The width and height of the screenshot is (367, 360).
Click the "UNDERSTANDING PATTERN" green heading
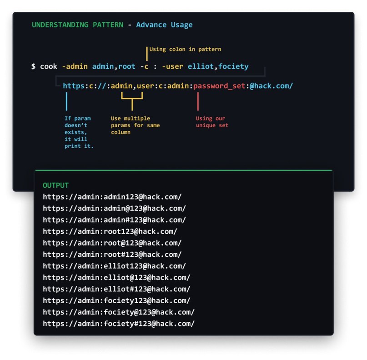click(x=77, y=25)
